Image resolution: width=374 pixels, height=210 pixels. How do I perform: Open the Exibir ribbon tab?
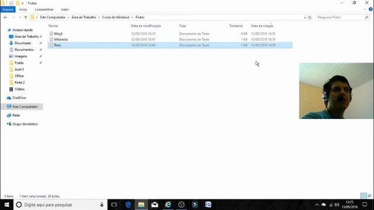click(x=65, y=9)
